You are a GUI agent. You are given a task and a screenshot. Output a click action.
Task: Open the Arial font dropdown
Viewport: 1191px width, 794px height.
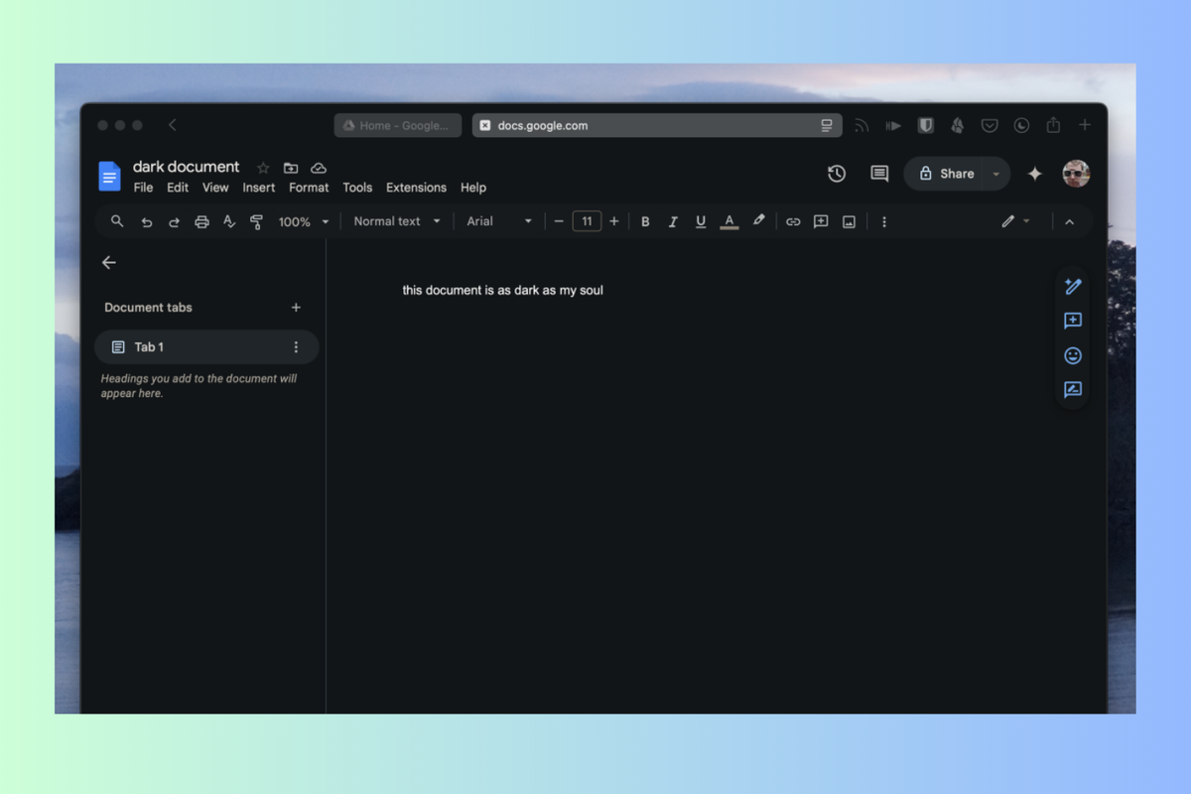click(499, 221)
